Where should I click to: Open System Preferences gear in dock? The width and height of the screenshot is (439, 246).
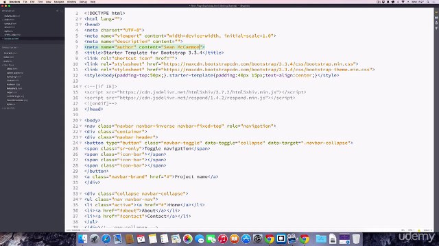coord(258,239)
